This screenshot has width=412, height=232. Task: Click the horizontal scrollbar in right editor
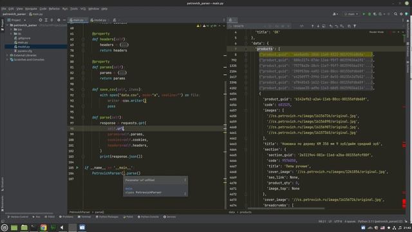tap(286, 209)
